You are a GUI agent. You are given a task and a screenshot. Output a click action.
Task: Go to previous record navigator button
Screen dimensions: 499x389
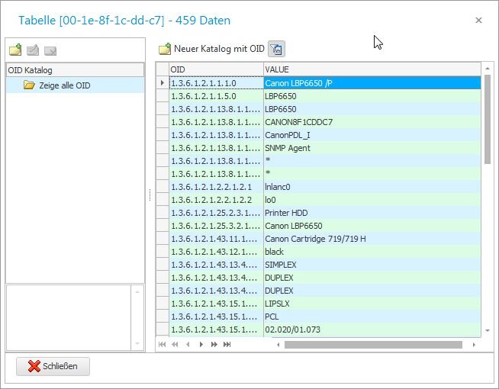[x=188, y=345]
